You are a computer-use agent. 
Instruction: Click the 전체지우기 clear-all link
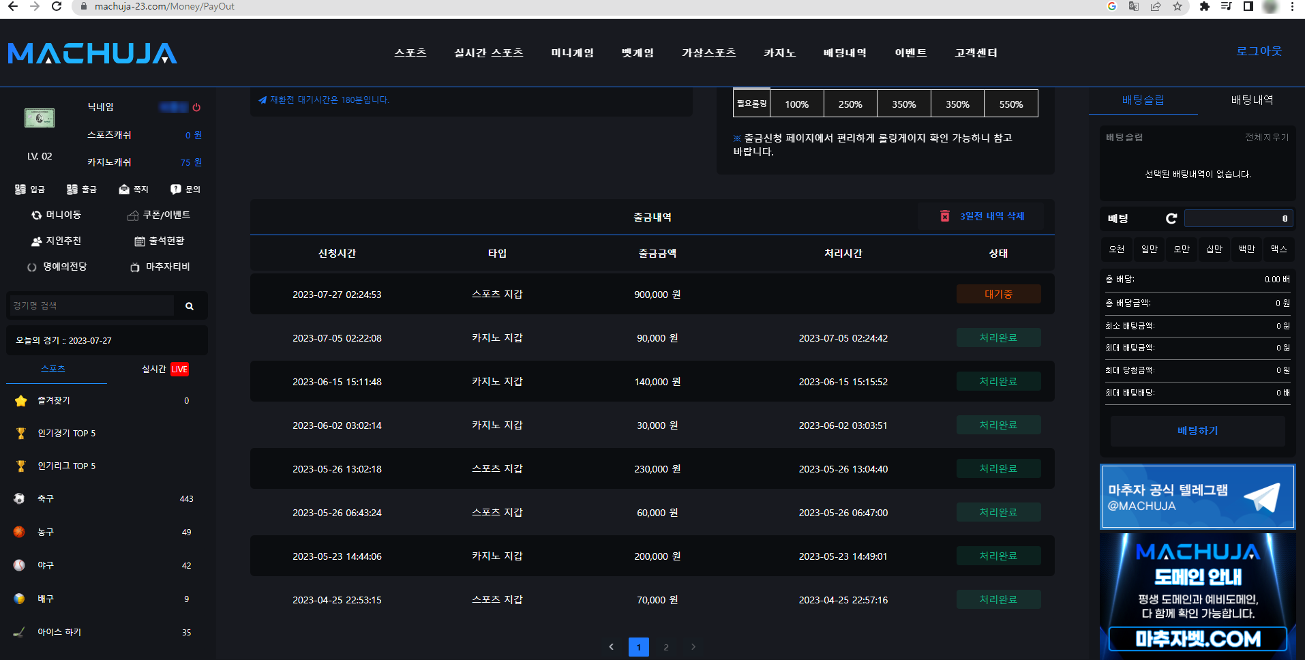[x=1266, y=137]
